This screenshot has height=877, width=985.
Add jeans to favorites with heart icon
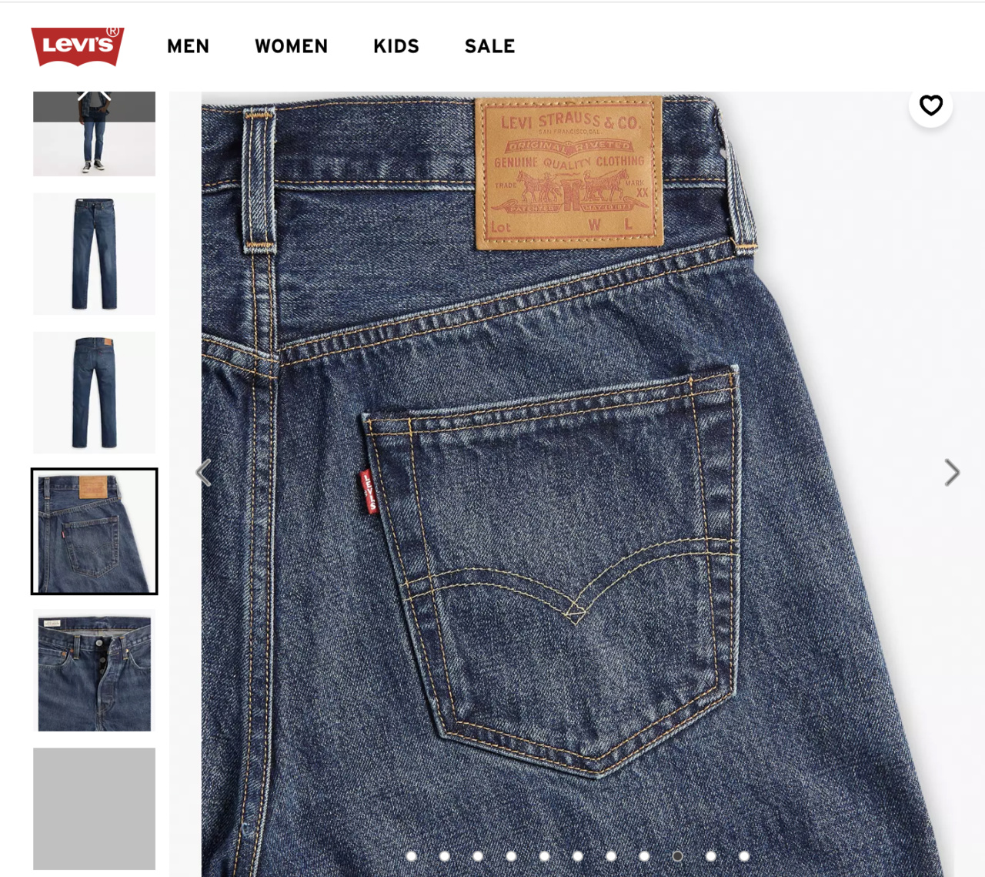(x=931, y=105)
